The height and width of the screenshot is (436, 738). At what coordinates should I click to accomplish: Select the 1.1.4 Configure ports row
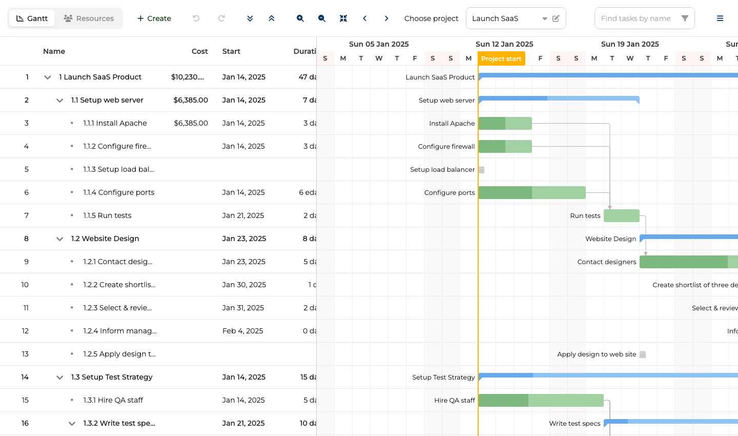click(x=158, y=192)
